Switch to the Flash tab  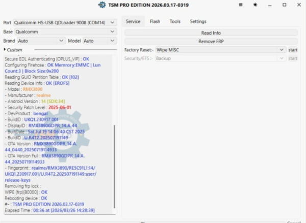155,21
